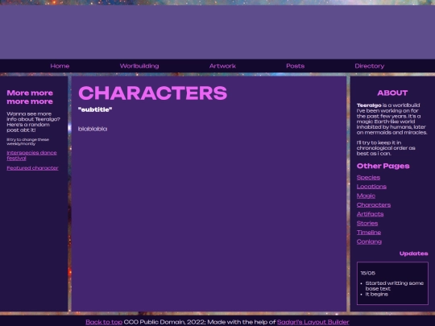The height and width of the screenshot is (326, 435).
Task: Click the Started writing some base text item
Action: point(395,286)
